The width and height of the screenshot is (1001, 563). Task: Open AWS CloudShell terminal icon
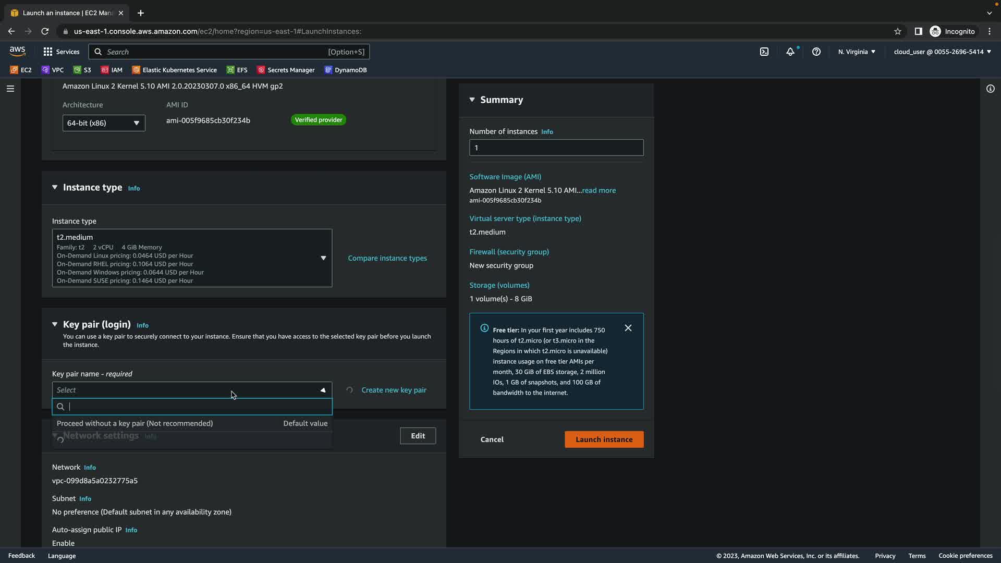point(764,52)
